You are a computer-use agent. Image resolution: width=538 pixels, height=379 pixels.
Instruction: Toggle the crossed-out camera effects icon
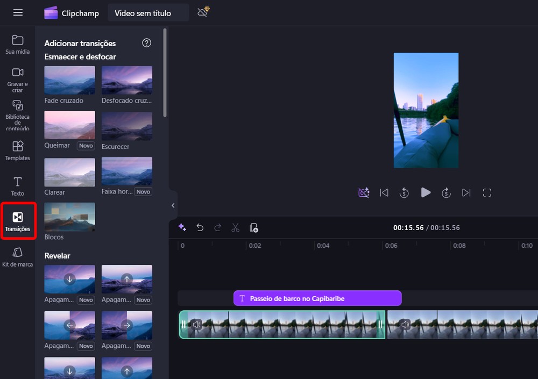pyautogui.click(x=364, y=192)
